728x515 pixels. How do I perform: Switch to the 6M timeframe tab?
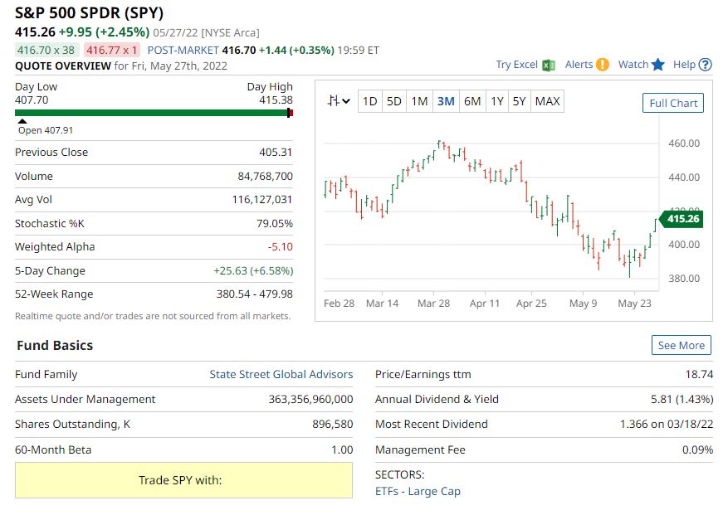click(473, 101)
